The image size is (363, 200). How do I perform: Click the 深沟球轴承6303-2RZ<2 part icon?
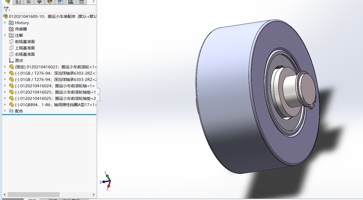click(x=11, y=80)
